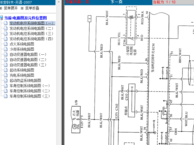Click document icon beside 自动变速器电路图（一）
This screenshot has height=145, width=194.
pos(5,54)
